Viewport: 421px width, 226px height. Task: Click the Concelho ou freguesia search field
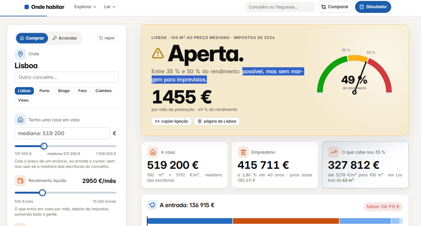point(280,7)
